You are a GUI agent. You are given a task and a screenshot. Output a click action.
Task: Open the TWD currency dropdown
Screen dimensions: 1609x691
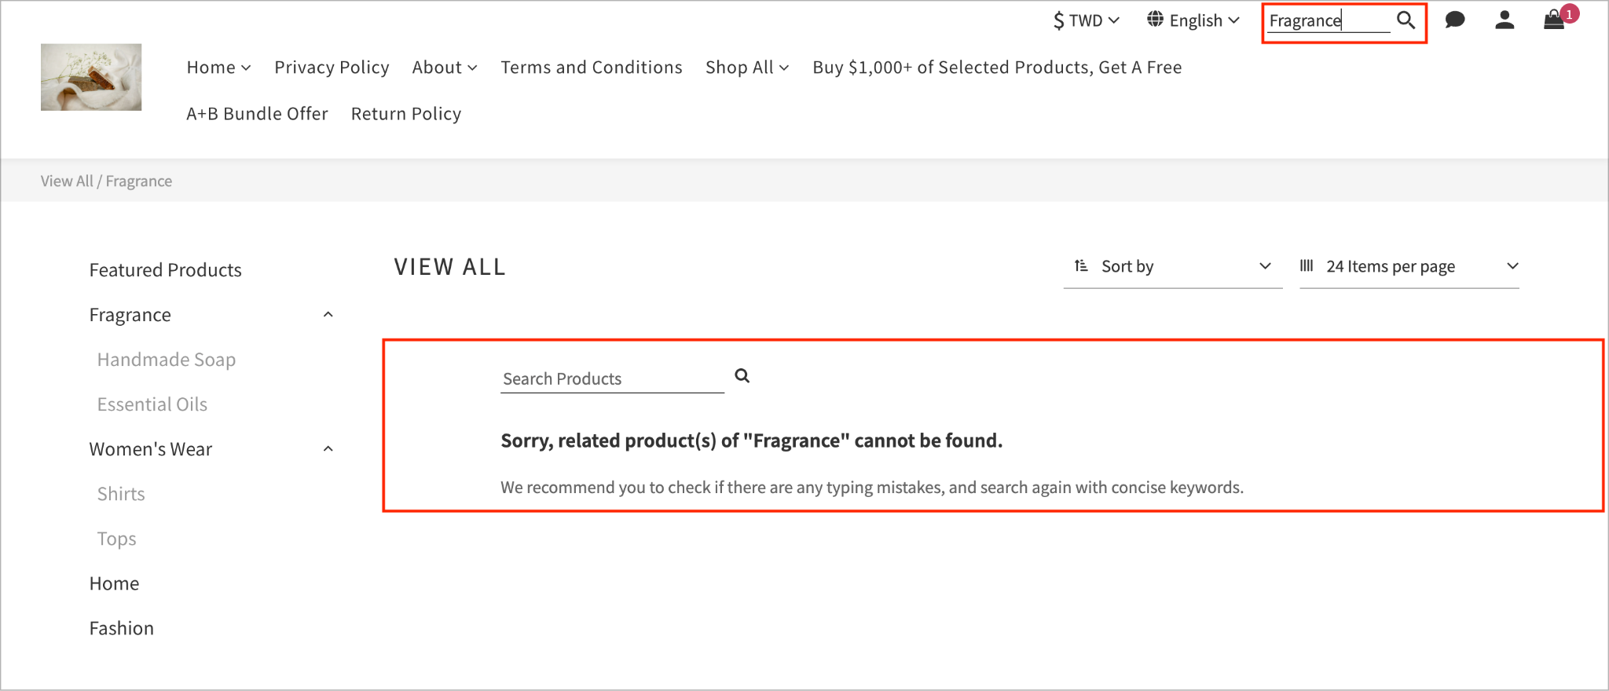tap(1087, 20)
